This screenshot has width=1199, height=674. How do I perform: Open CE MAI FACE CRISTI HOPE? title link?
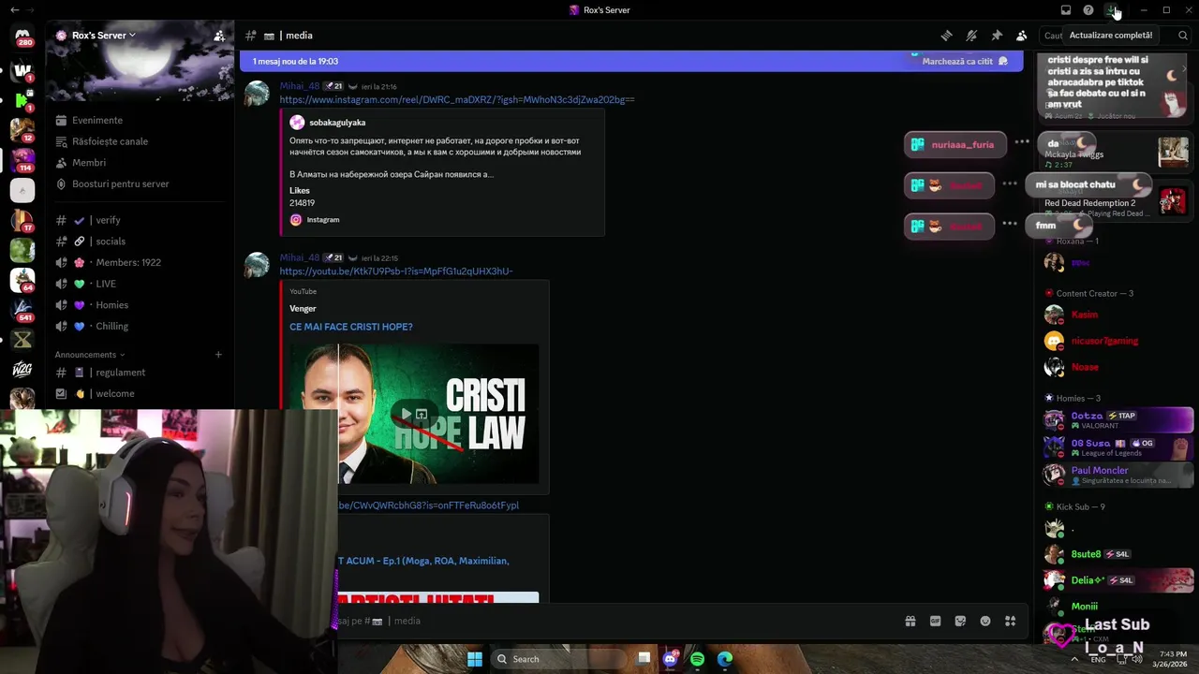[351, 327]
